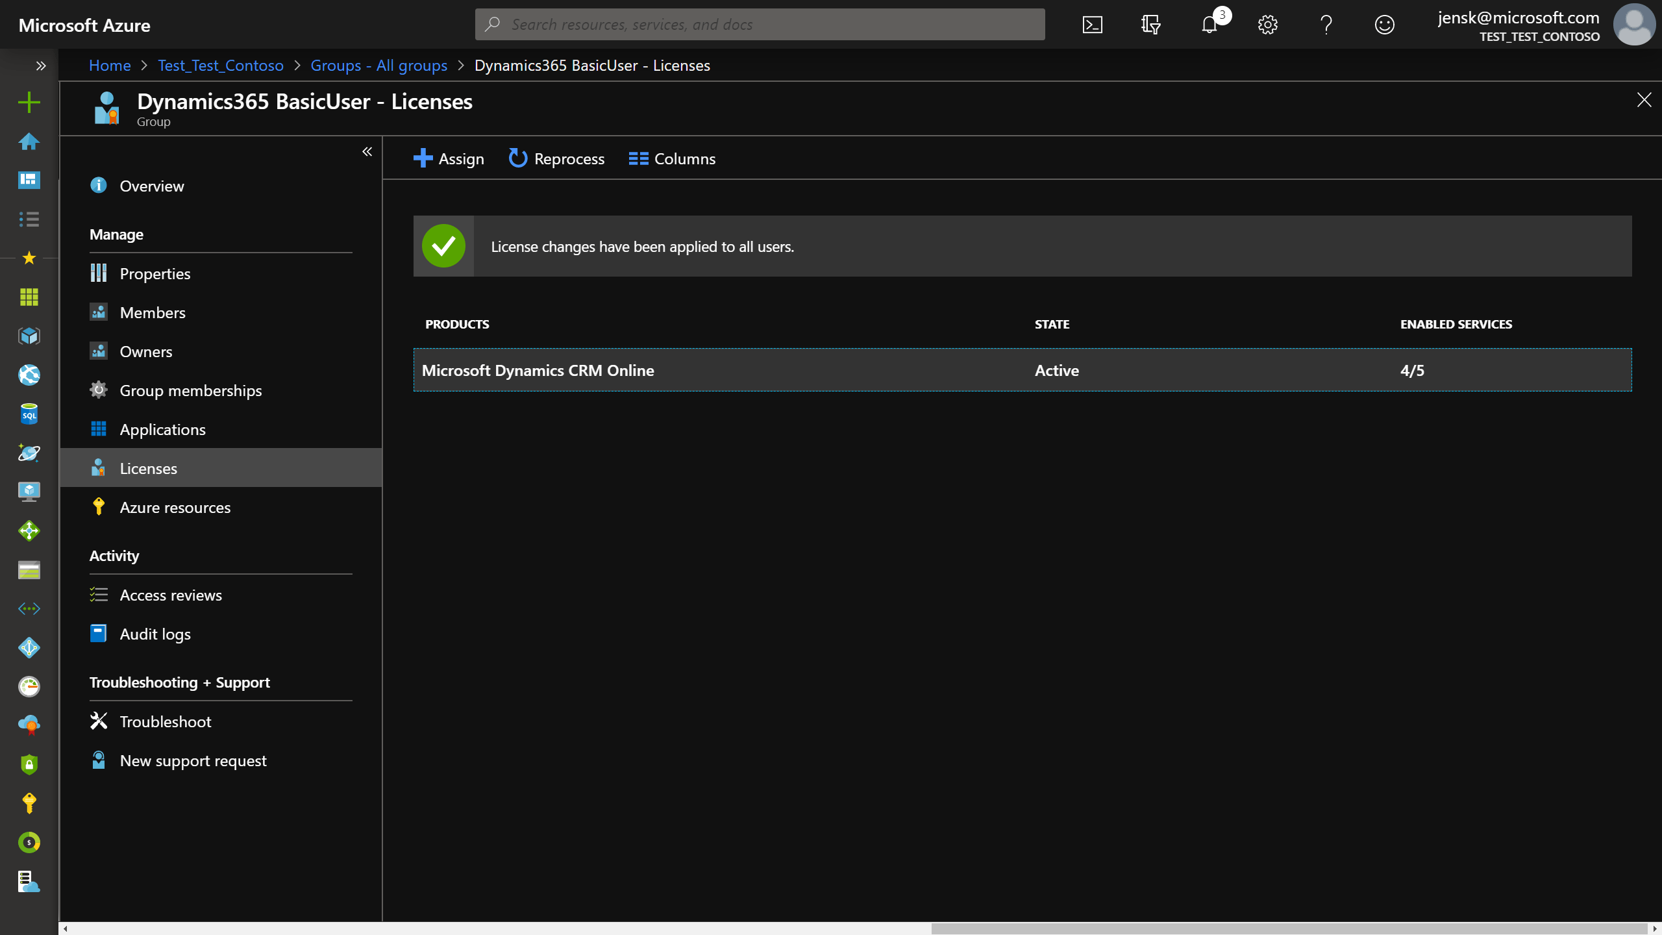Go to Home in the left rail
Viewport: 1662px width, 935px height.
[x=29, y=141]
